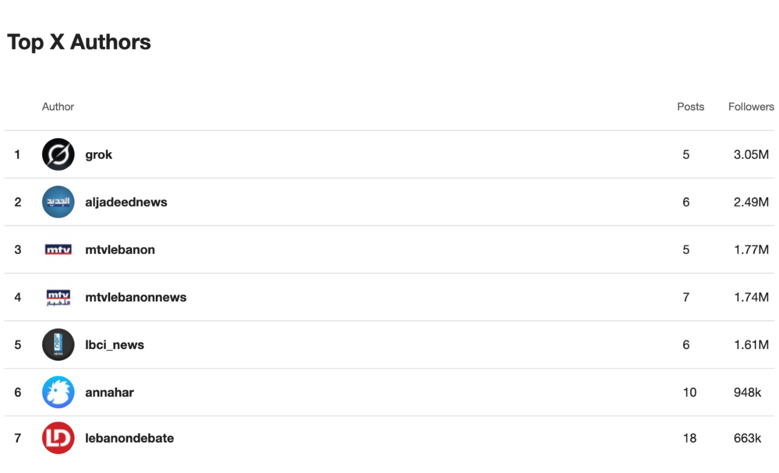Click the mtvlebanonnews logo avatar
The height and width of the screenshot is (473, 779).
[58, 297]
